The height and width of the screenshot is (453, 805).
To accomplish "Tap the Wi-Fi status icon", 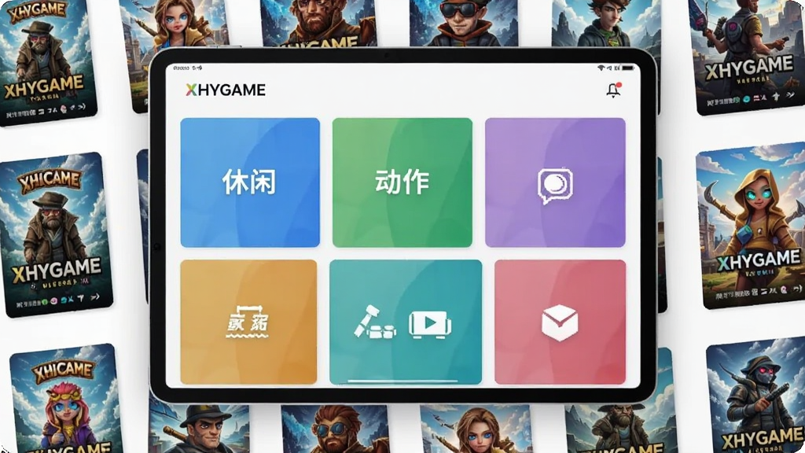I will coord(601,68).
